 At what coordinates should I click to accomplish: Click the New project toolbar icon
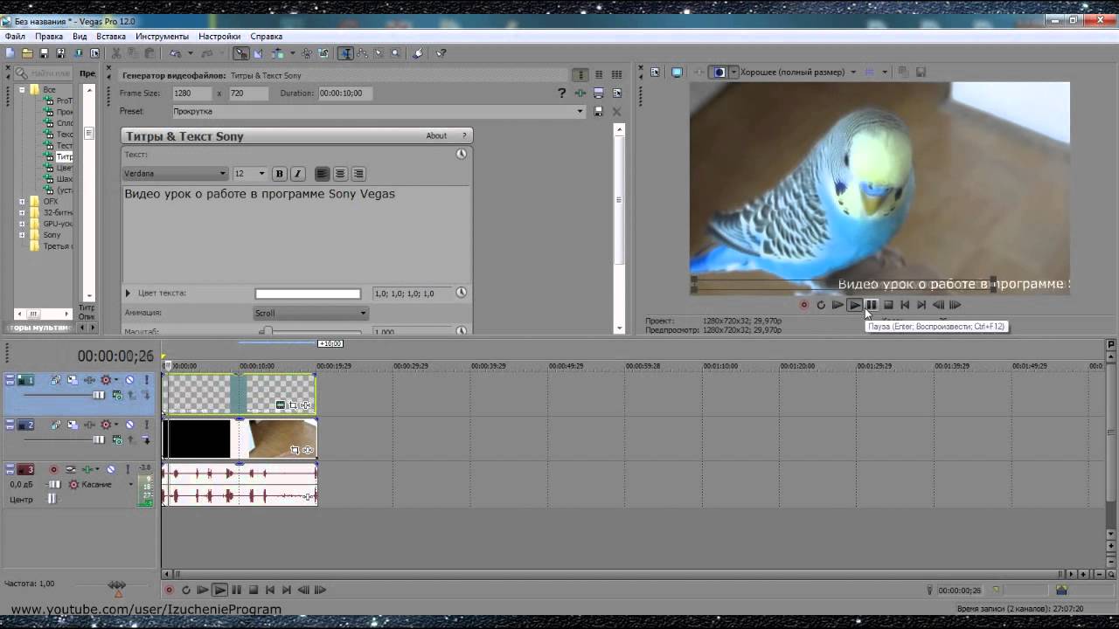point(10,53)
